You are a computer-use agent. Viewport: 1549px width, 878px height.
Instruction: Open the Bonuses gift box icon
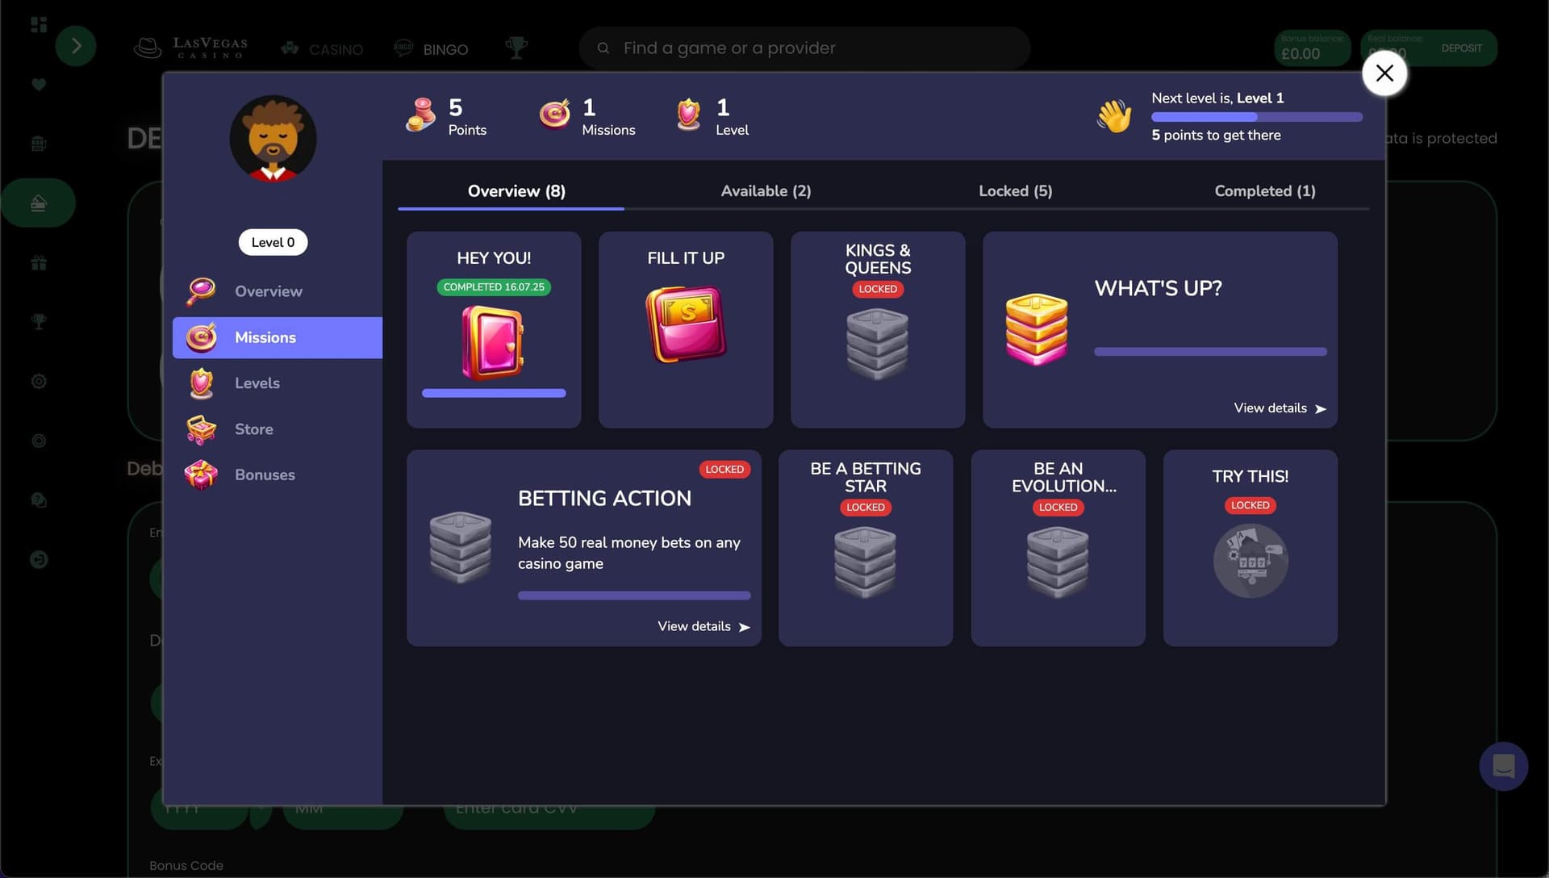pos(201,475)
